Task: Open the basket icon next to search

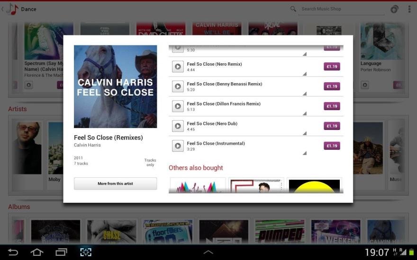Action: pyautogui.click(x=394, y=9)
